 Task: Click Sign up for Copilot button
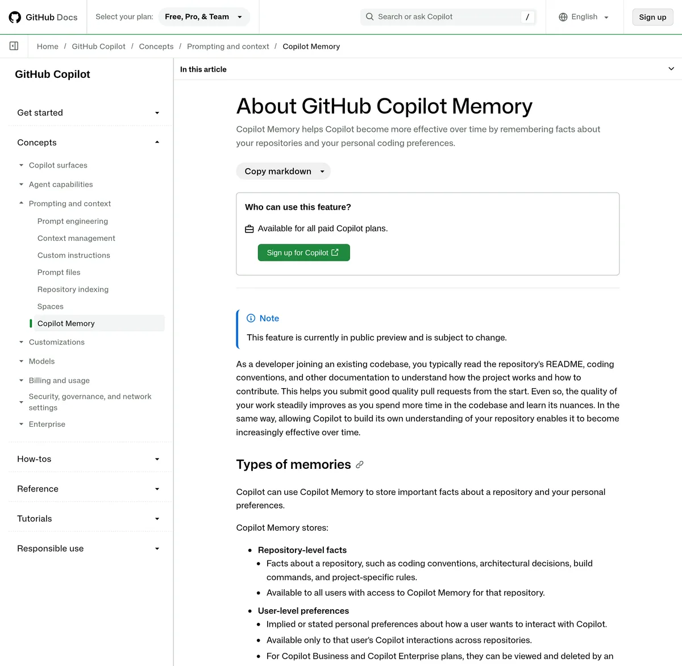(303, 253)
